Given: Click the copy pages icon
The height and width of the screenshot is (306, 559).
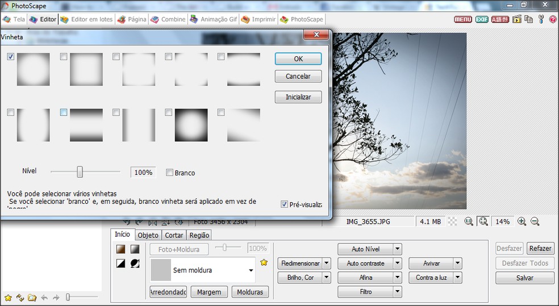Looking at the screenshot, I should [528, 19].
